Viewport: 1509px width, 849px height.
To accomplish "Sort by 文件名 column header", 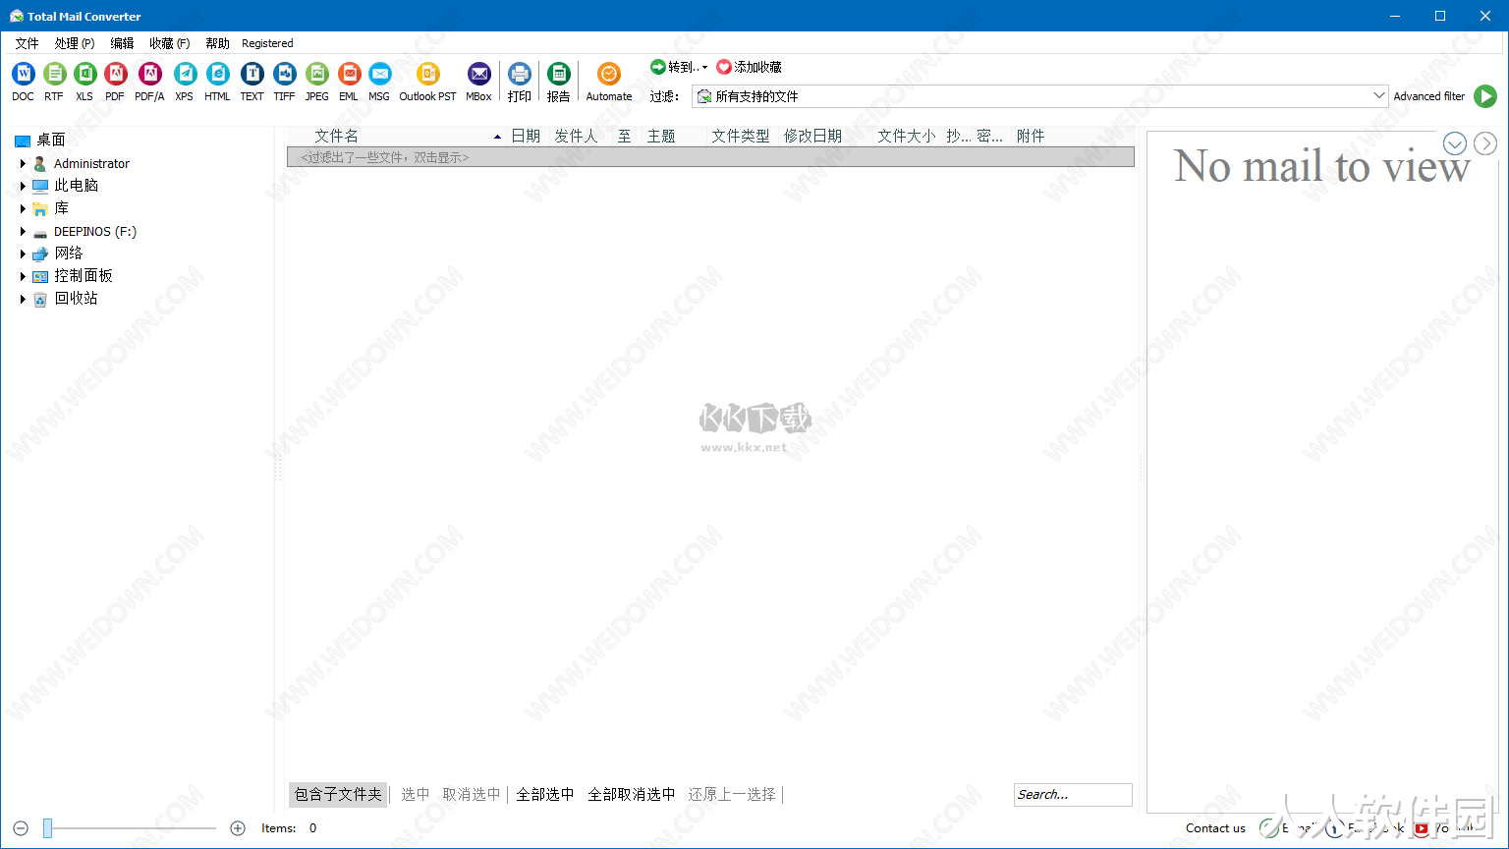I will 337,137.
